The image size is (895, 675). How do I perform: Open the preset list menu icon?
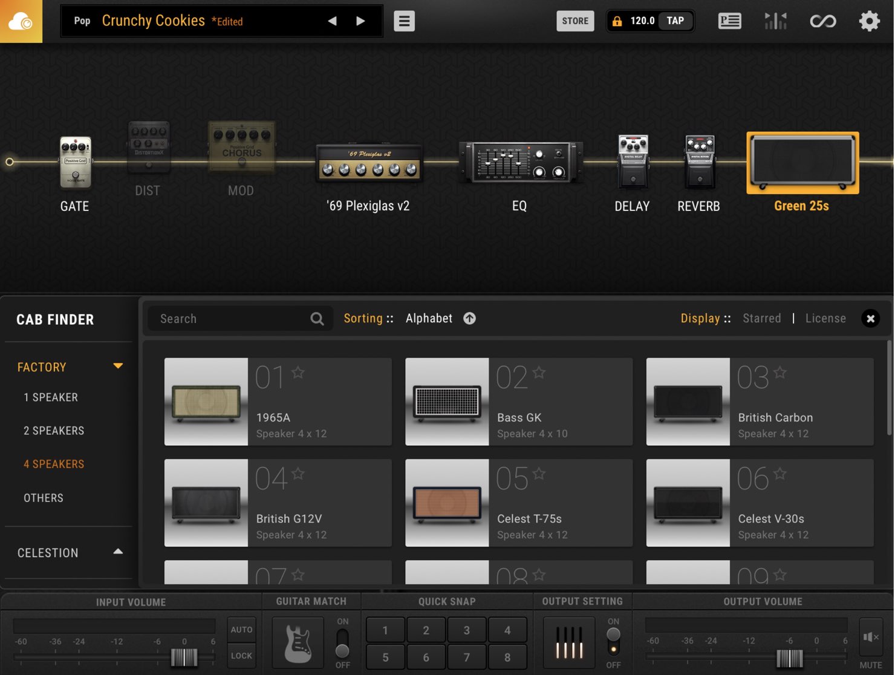404,21
